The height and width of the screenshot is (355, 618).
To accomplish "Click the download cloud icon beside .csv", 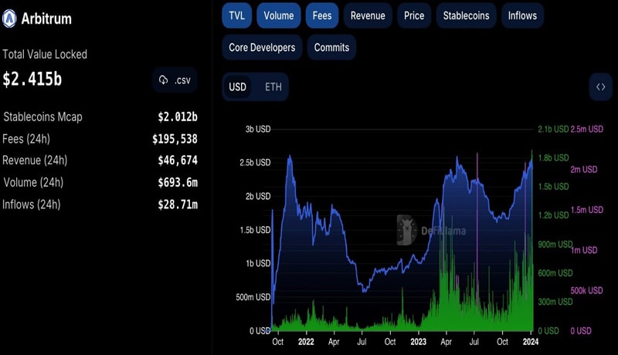I will click(x=164, y=80).
